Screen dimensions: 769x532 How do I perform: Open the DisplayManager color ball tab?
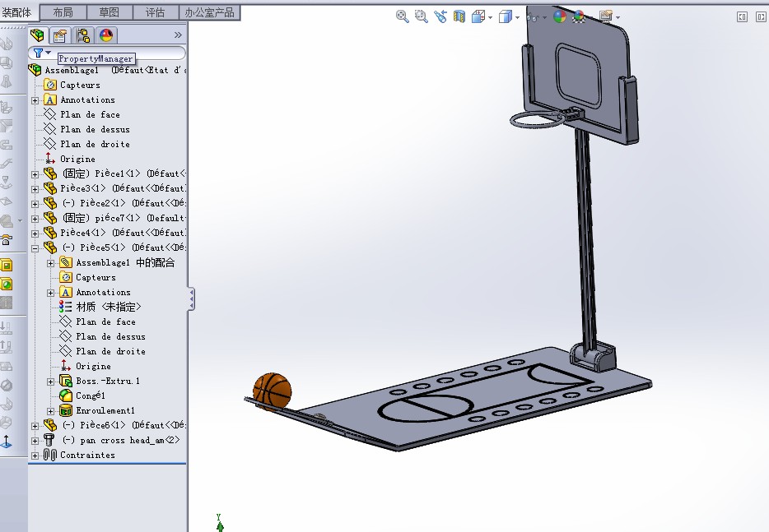(106, 35)
